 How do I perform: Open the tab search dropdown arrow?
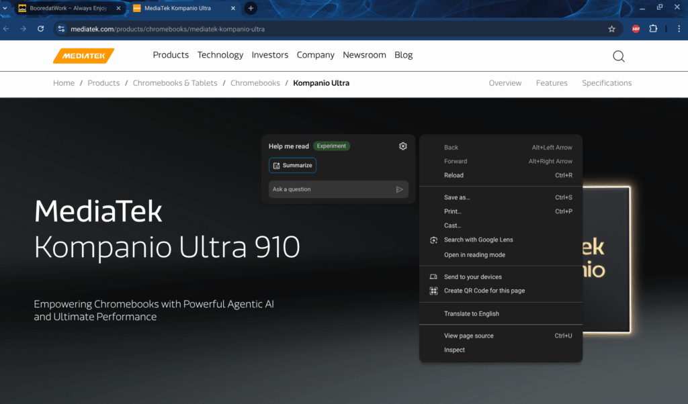5,8
